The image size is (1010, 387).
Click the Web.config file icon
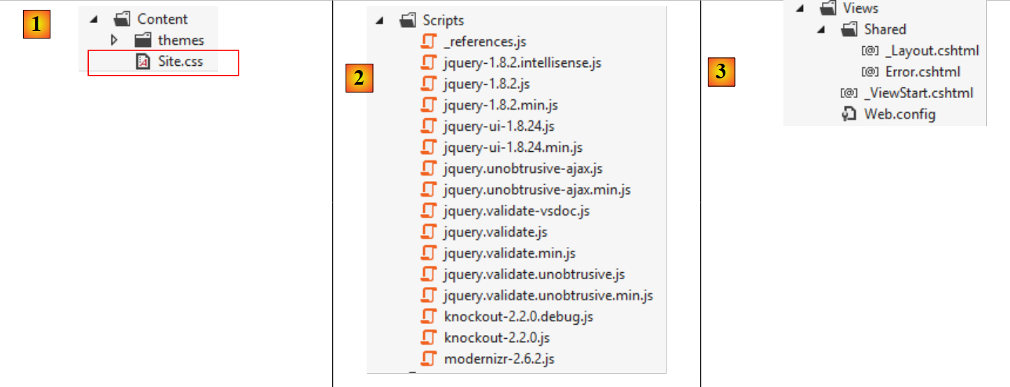pos(849,114)
